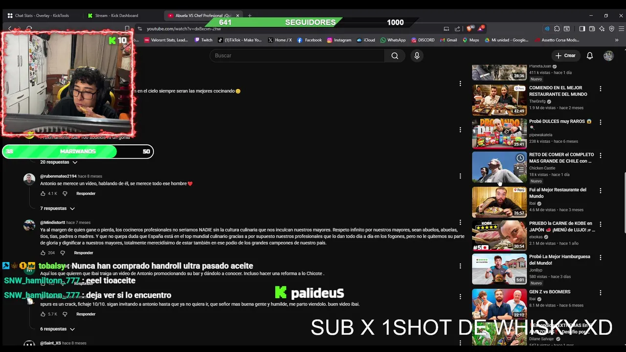
Task: Open a new browser tab
Action: pyautogui.click(x=249, y=16)
